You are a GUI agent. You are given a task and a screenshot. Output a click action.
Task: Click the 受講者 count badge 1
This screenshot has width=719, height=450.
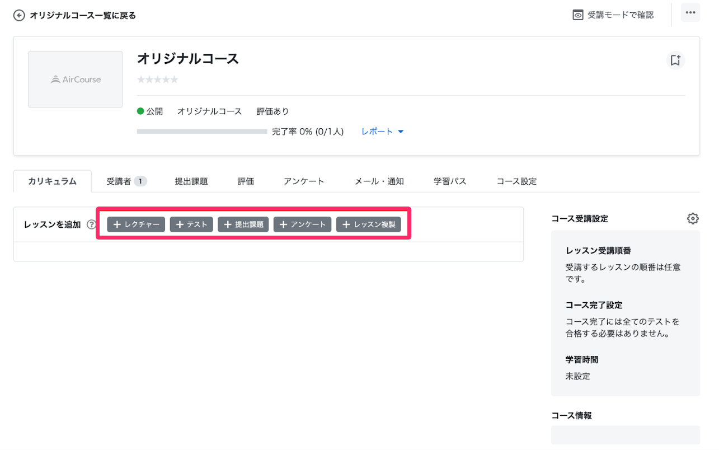140,181
